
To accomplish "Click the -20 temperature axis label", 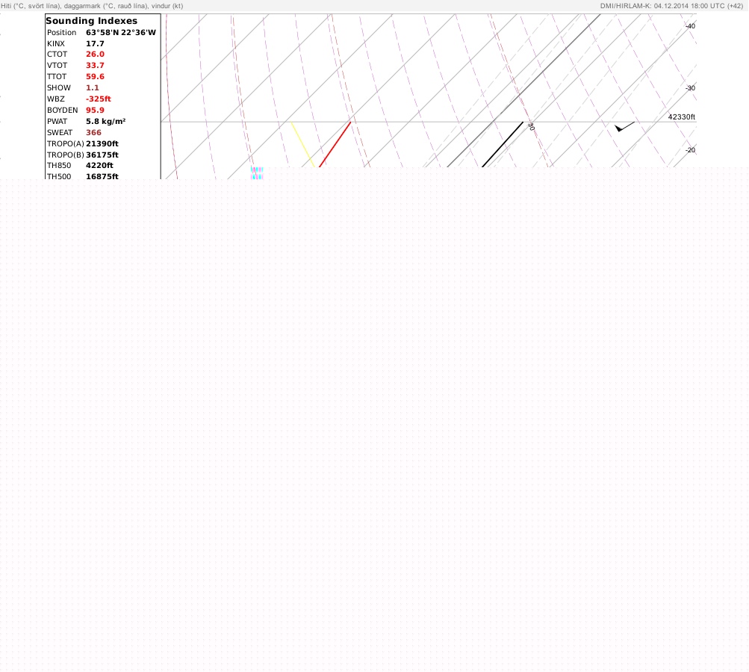I will (x=690, y=150).
